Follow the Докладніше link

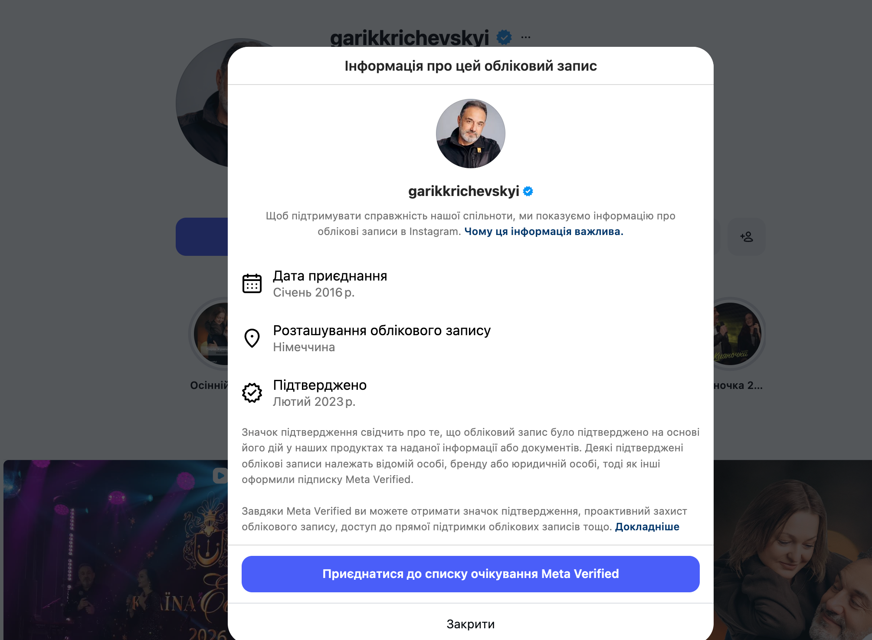click(x=647, y=527)
